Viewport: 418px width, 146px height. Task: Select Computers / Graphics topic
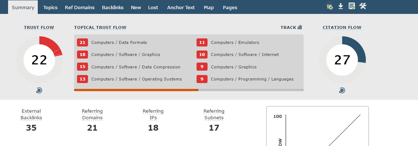click(x=234, y=67)
